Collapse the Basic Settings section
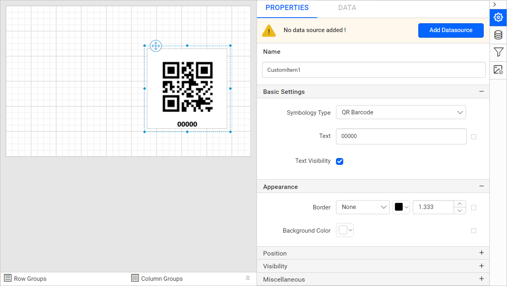Screen dimensions: 507x286 tap(481, 91)
